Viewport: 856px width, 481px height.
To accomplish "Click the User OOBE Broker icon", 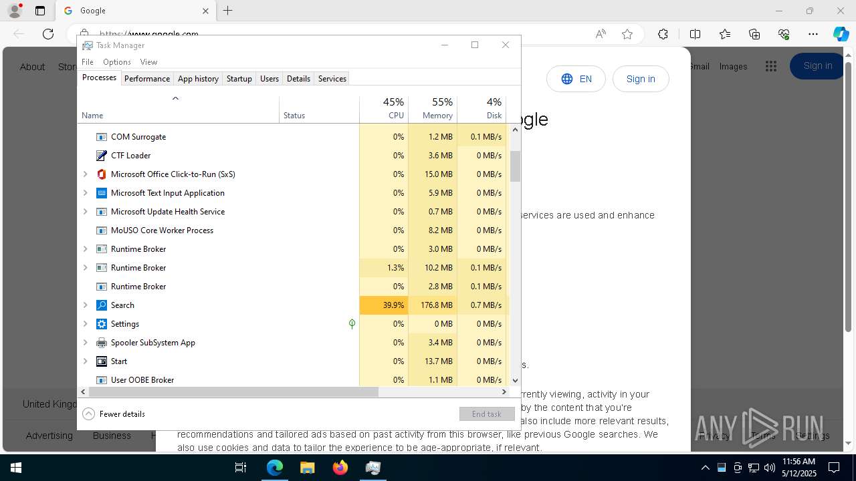I will coord(102,380).
